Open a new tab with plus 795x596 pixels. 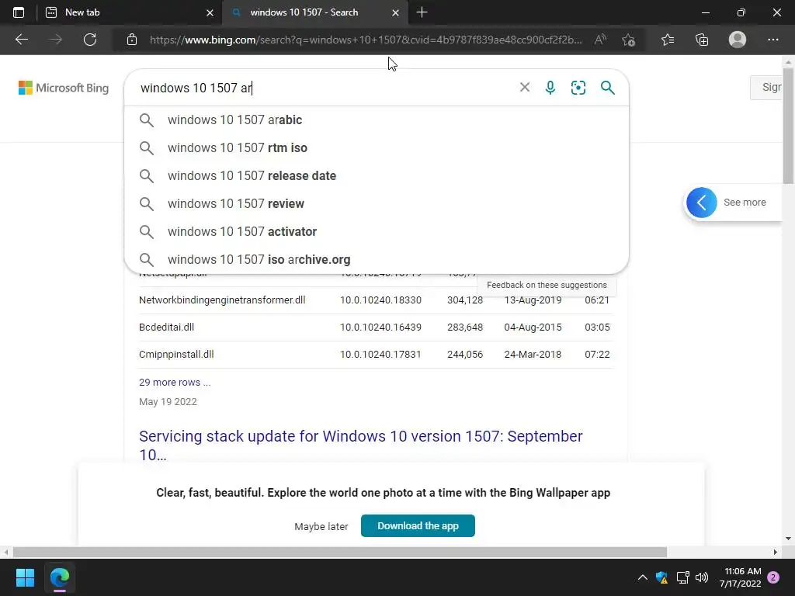(422, 12)
